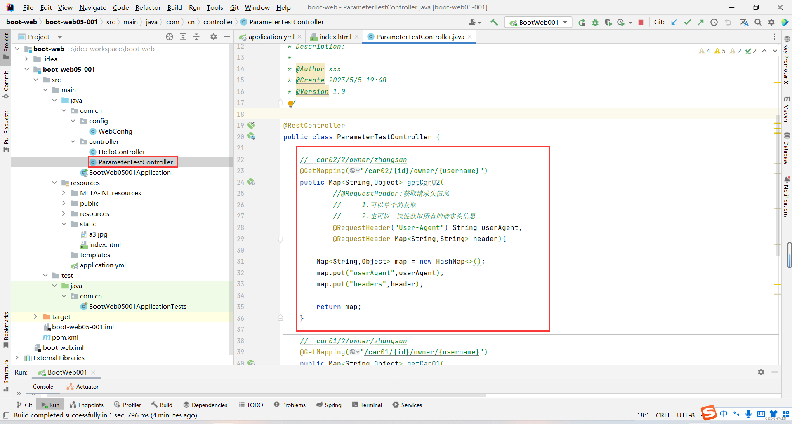
Task: Collapse all nodes in Project panel
Action: click(196, 37)
